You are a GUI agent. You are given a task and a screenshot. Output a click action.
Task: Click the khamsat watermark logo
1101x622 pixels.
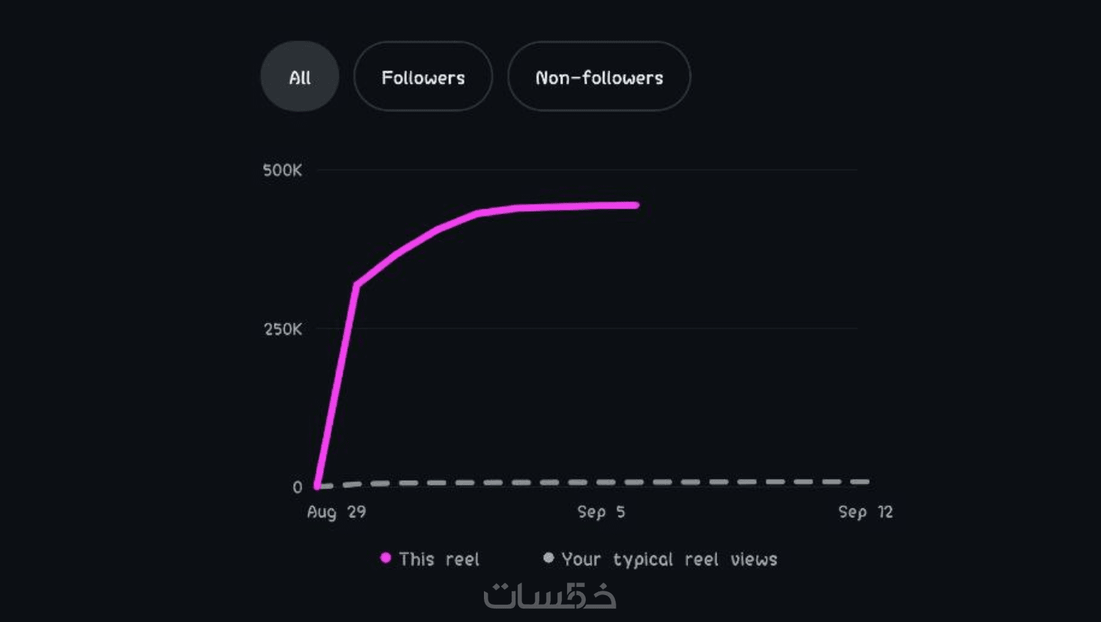[550, 596]
